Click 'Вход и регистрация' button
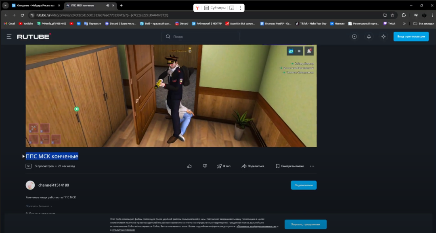 (x=411, y=37)
